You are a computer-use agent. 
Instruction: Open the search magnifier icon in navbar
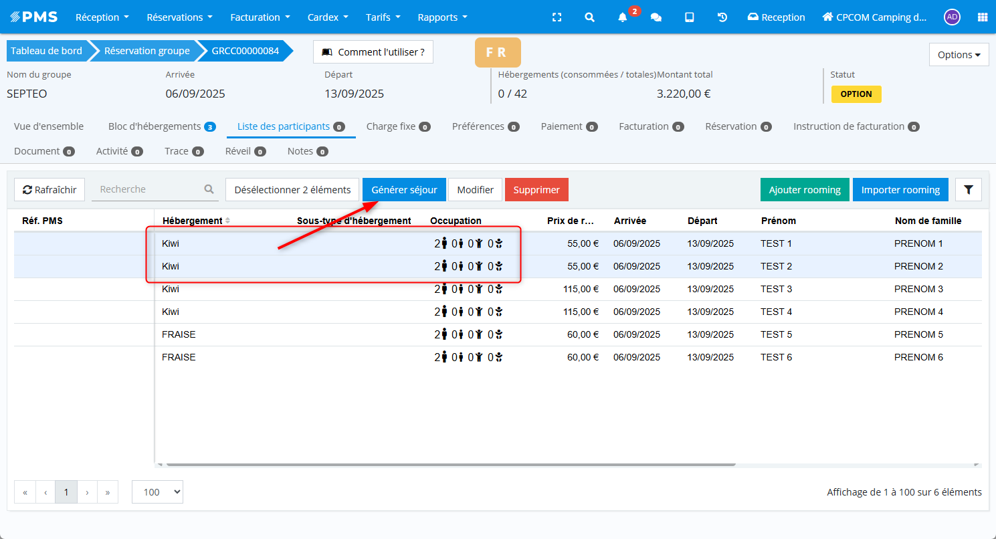point(589,17)
